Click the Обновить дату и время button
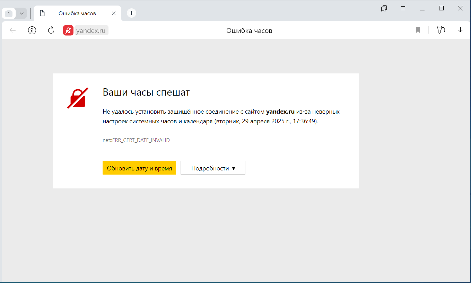The height and width of the screenshot is (283, 471). coord(139,168)
